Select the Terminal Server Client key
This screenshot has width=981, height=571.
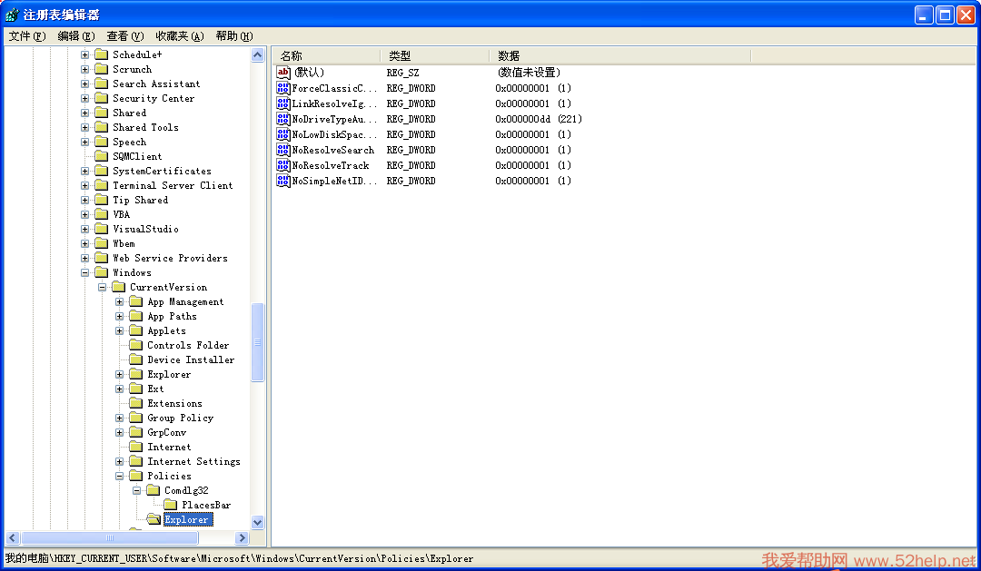172,185
